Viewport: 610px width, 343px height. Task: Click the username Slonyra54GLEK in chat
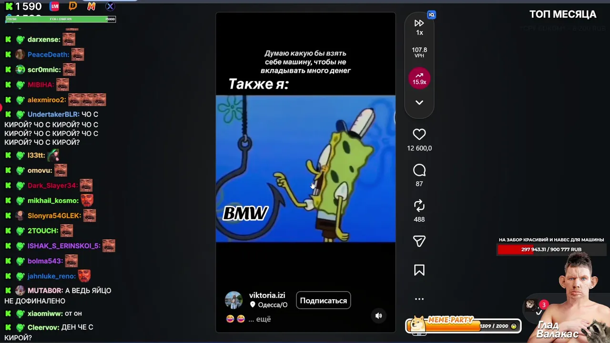tap(54, 216)
